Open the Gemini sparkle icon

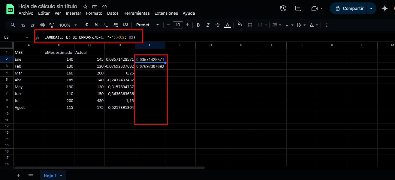(x=385, y=9)
